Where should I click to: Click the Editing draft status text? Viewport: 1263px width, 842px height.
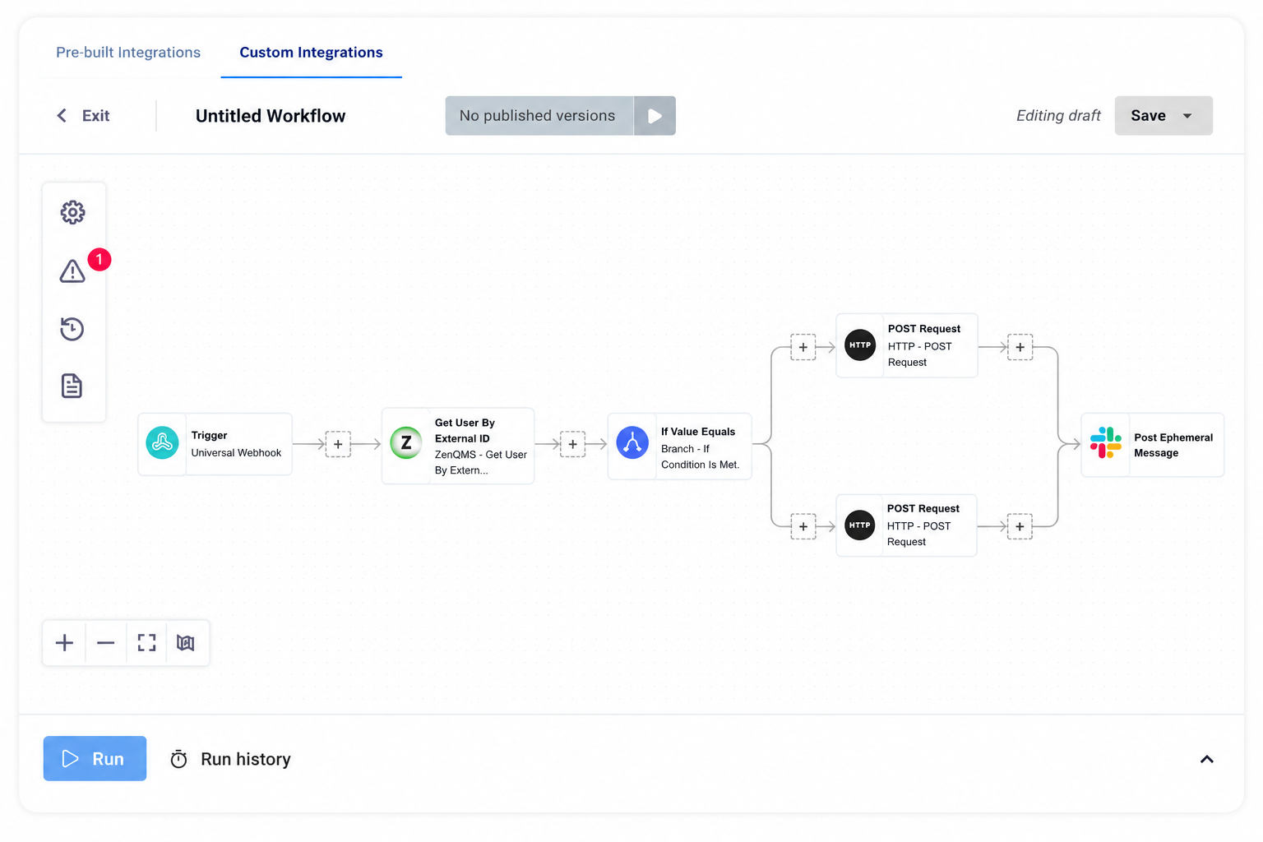pos(1058,116)
